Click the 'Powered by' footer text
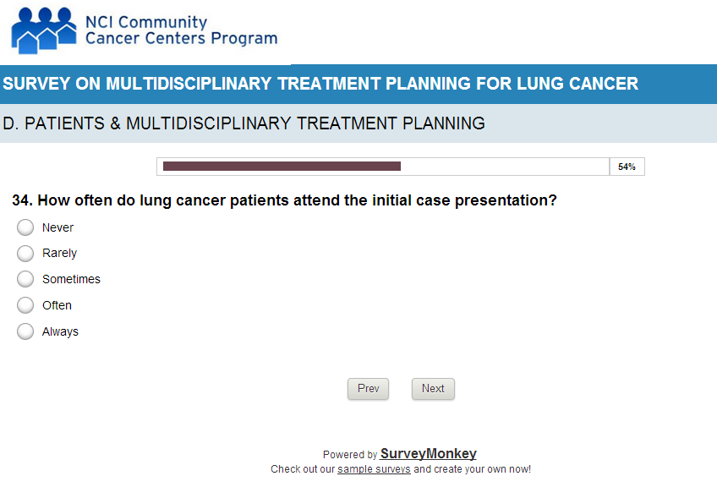Screen dimensions: 717x498 point(350,455)
